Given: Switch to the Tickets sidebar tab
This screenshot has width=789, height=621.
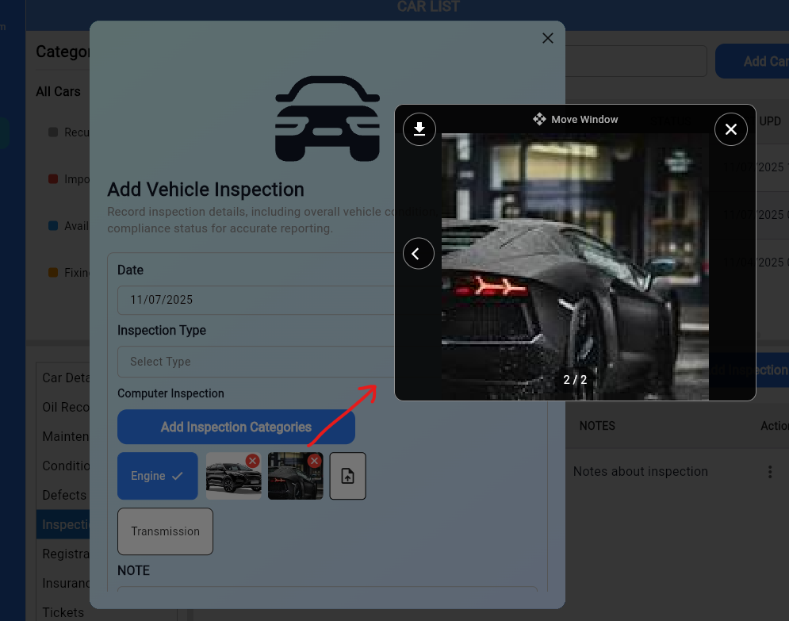Looking at the screenshot, I should [63, 612].
